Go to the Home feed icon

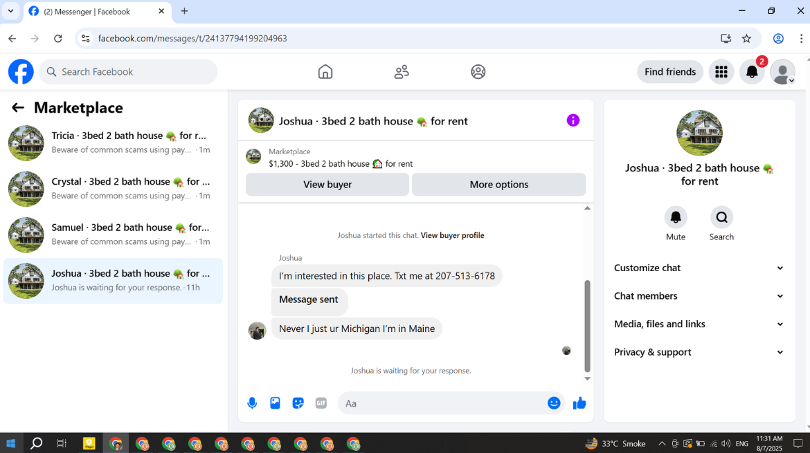coord(325,72)
